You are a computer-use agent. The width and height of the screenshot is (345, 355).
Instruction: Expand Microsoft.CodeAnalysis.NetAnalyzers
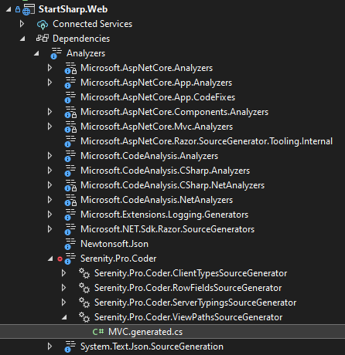coord(50,200)
